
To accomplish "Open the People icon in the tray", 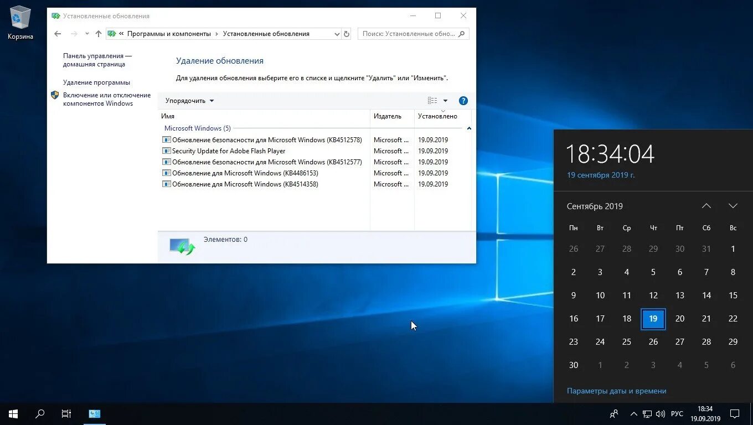I will 614,414.
